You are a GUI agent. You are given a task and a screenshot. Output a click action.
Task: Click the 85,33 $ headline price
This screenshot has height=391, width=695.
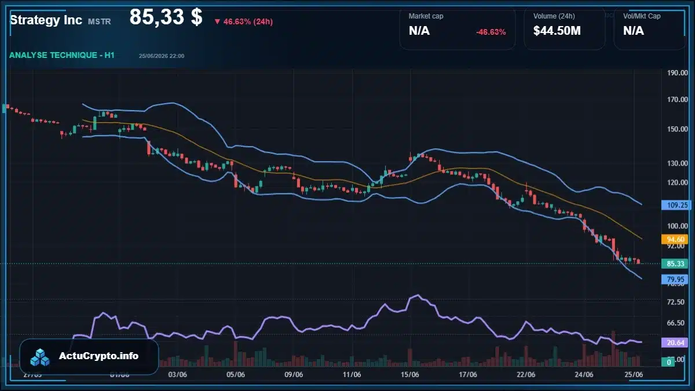pyautogui.click(x=166, y=17)
